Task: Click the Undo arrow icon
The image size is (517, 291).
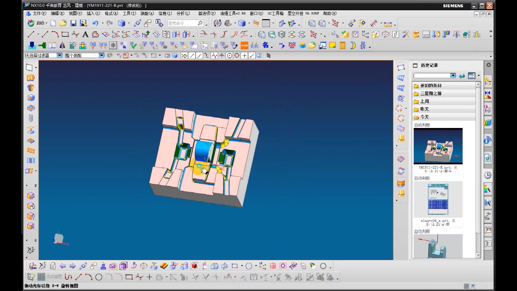Action: click(95, 23)
